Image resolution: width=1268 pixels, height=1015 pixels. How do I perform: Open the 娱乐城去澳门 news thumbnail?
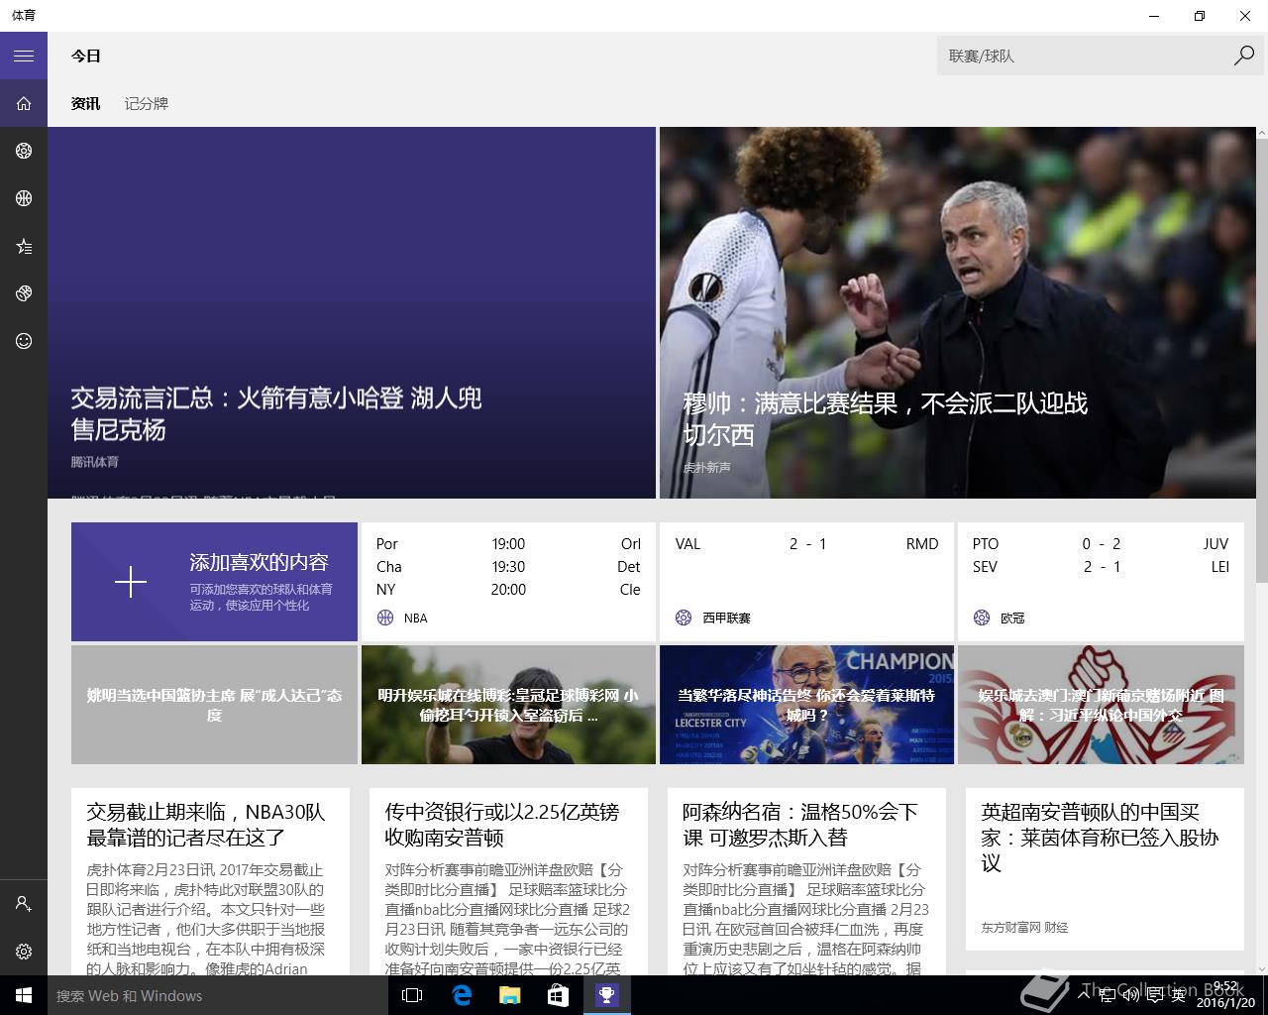[1101, 705]
